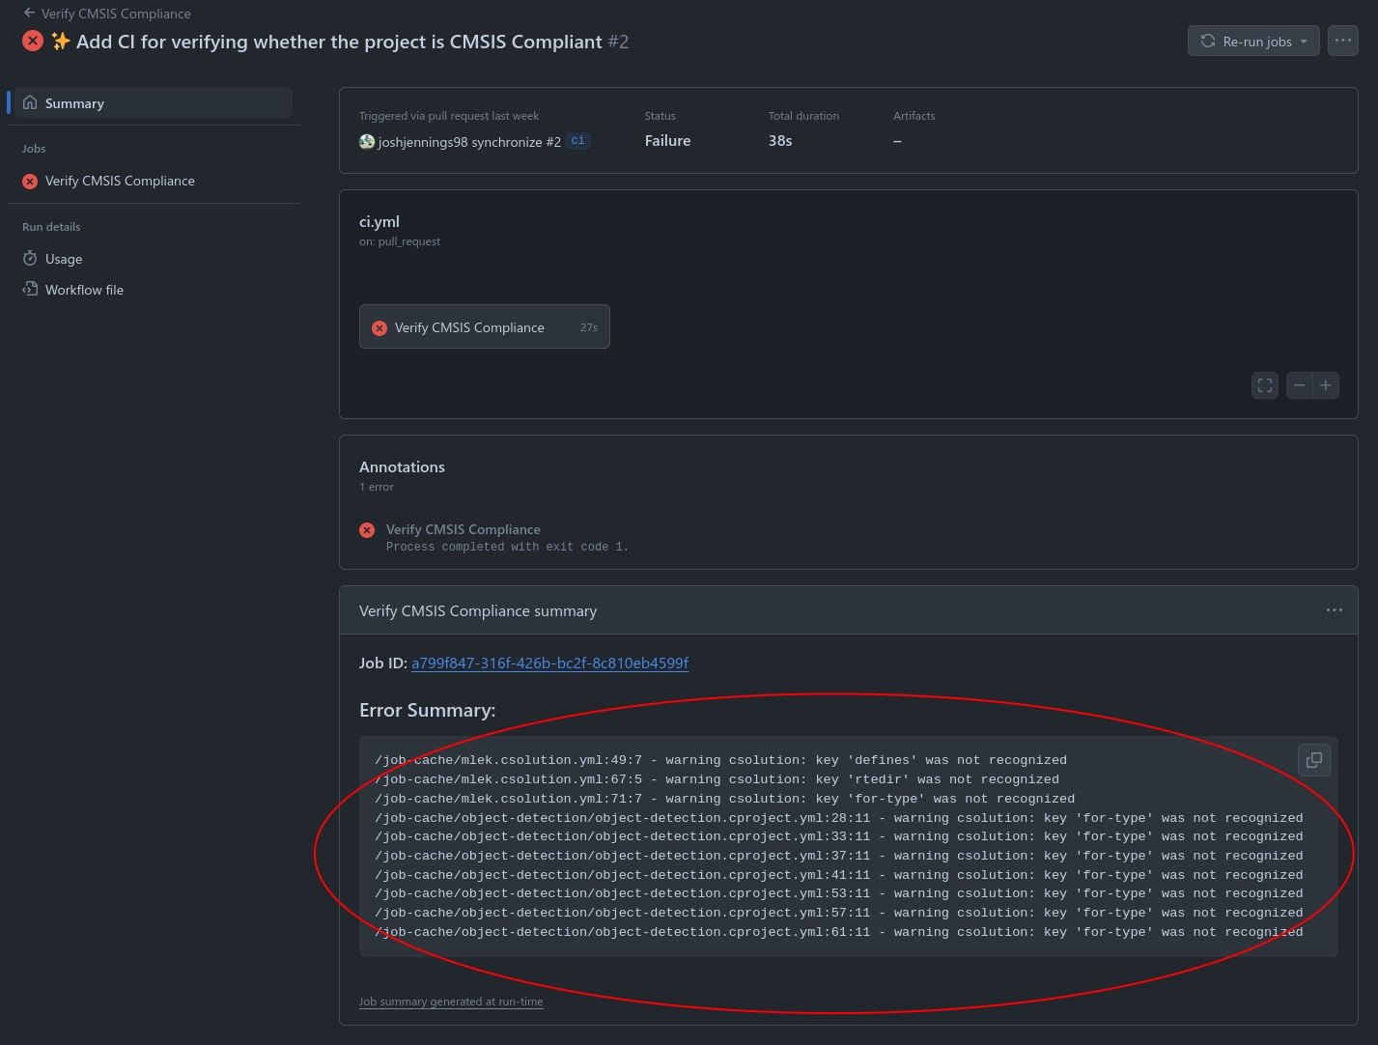This screenshot has height=1045, width=1378.
Task: Click the Job ID hyperlink
Action: 549,664
